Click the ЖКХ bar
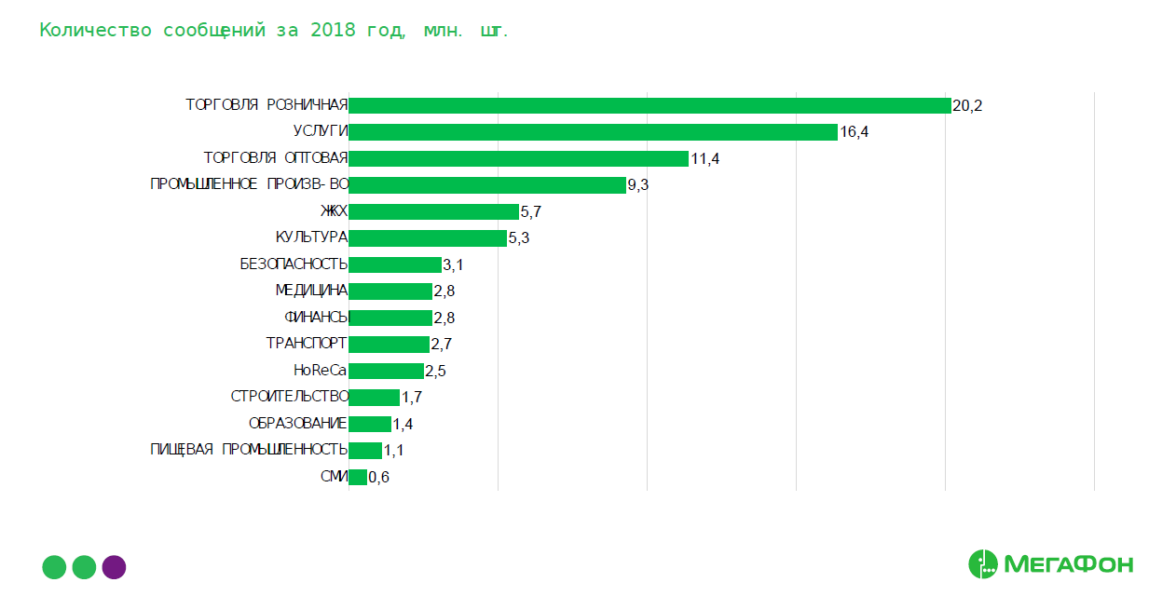The image size is (1176, 596). click(x=433, y=211)
